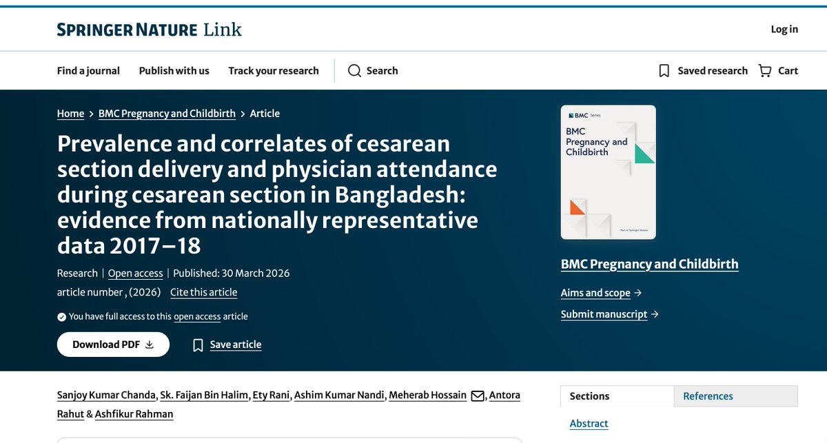
Task: Click the Search text label
Action: 382,71
